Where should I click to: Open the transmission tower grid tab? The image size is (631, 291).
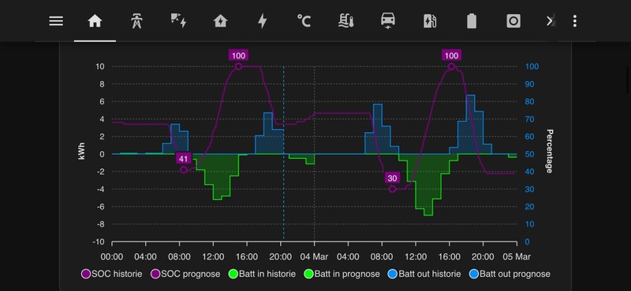[x=136, y=21]
